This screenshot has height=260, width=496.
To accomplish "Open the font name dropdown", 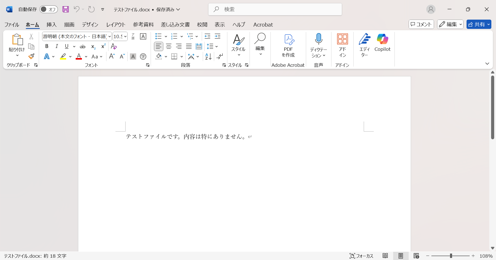I will 110,37.
